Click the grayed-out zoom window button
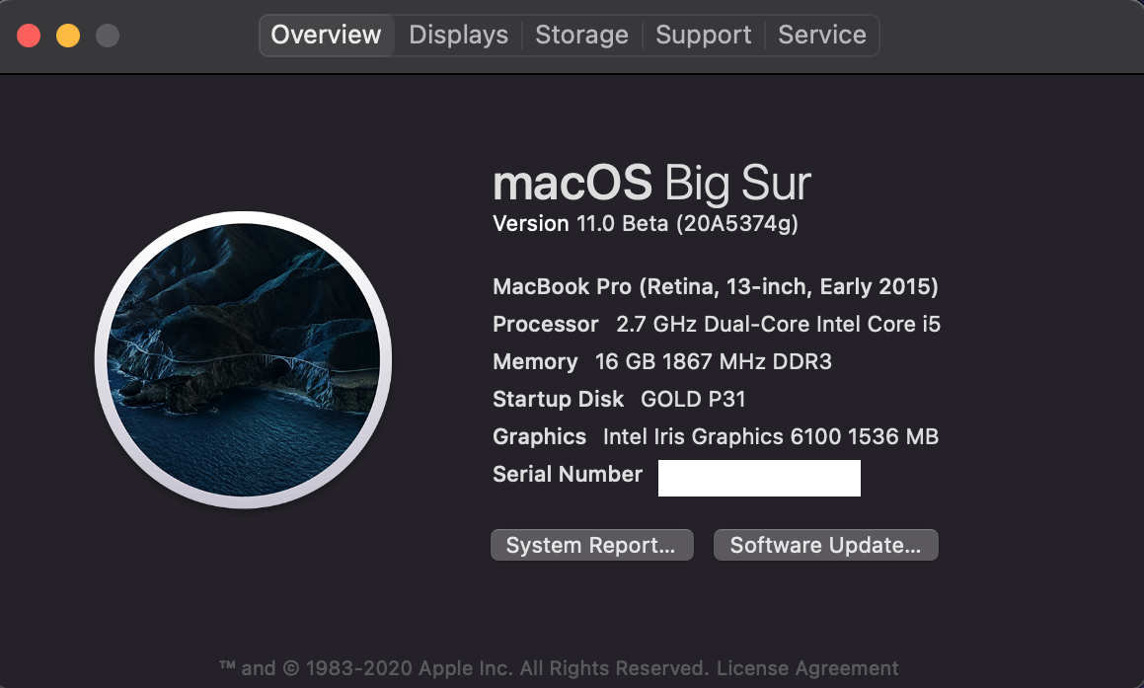 108,35
